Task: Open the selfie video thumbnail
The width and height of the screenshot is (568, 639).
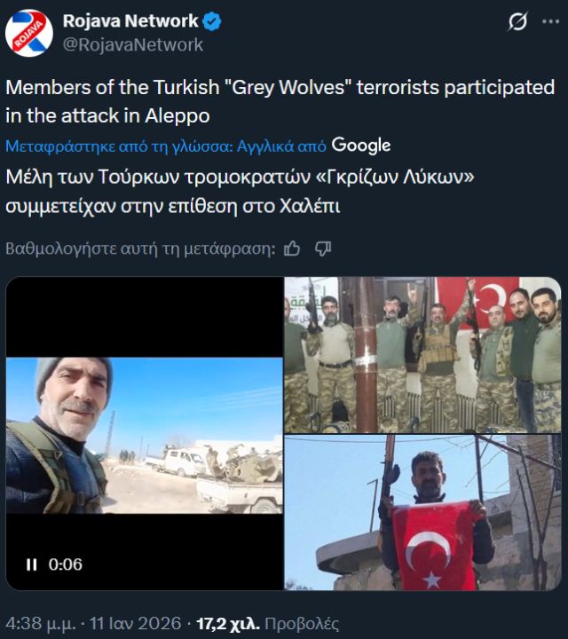Action: [145, 434]
